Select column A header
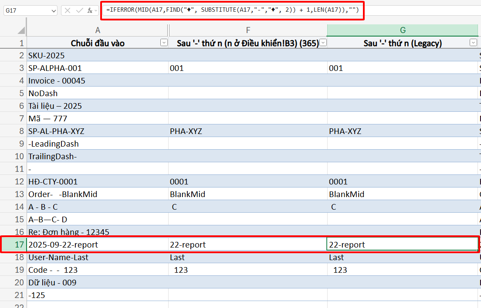 pos(98,30)
